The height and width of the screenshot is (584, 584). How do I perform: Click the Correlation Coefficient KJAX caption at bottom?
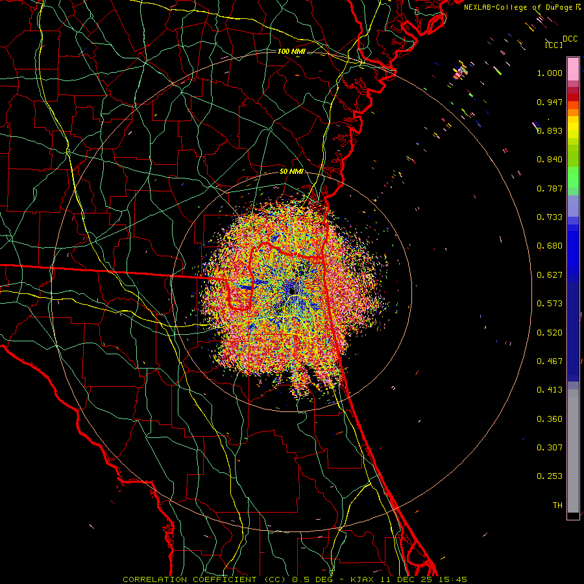295,579
